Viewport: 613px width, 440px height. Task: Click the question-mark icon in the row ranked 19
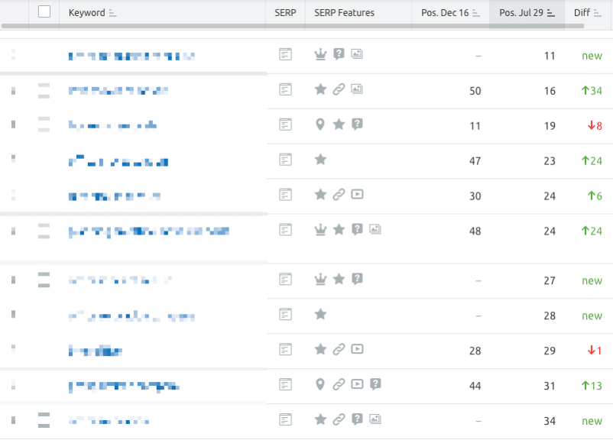click(x=357, y=125)
